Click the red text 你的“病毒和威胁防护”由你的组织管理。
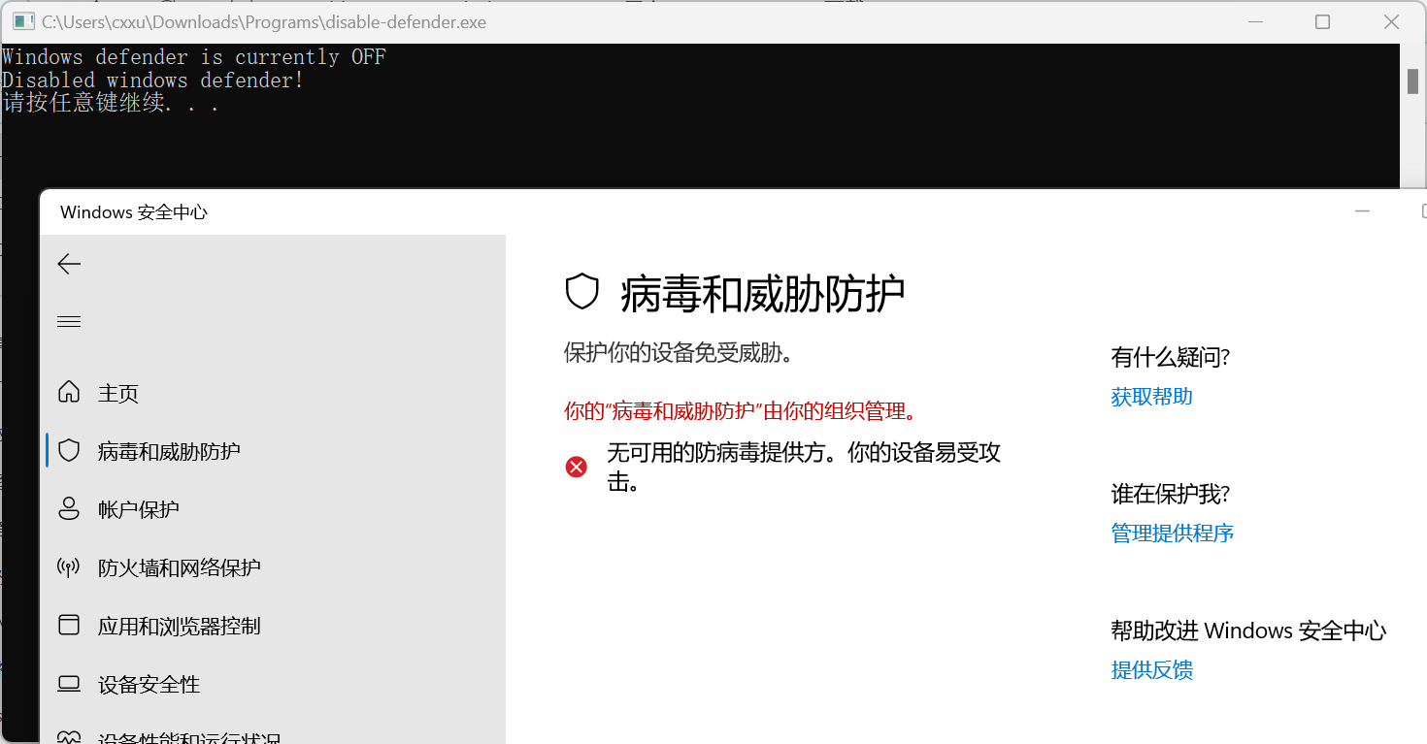 click(x=741, y=411)
